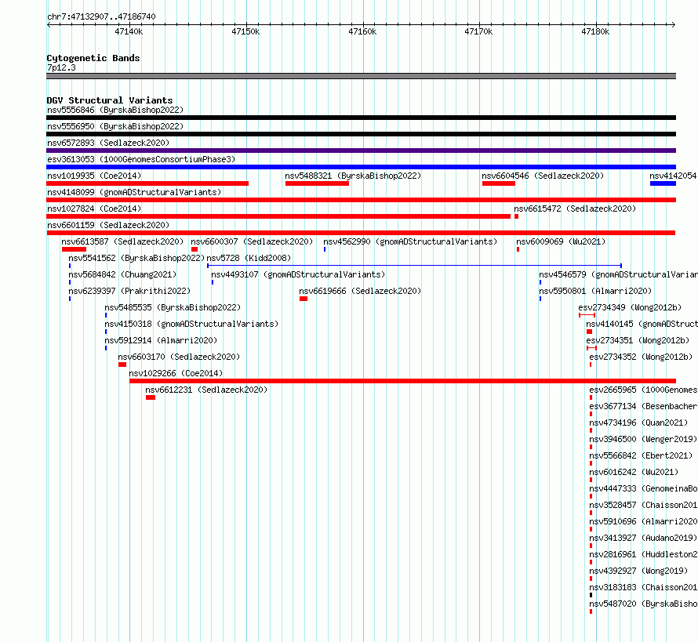Click the gray 7p12.3 cytogenetic band bar
698x642 pixels.
point(361,76)
